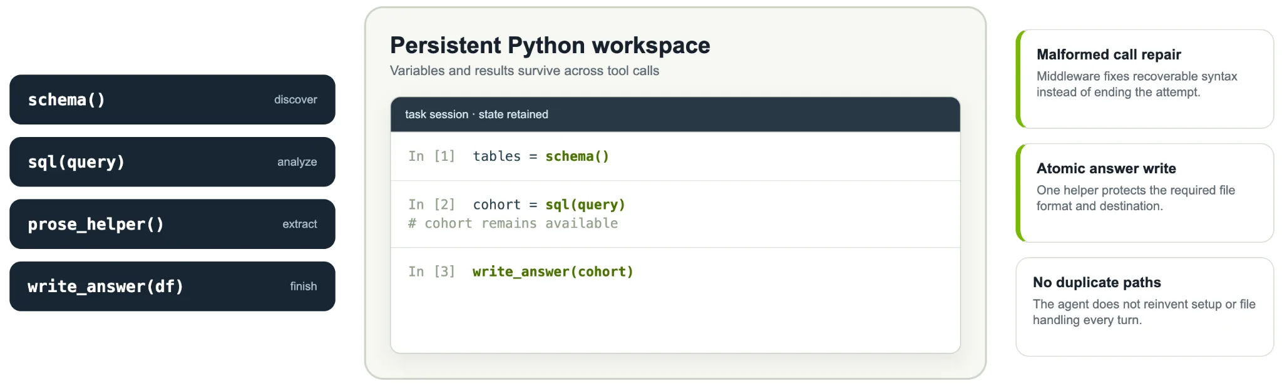This screenshot has height=391, width=1282.
Task: Click the prose_helper() tool card
Action: click(x=172, y=224)
